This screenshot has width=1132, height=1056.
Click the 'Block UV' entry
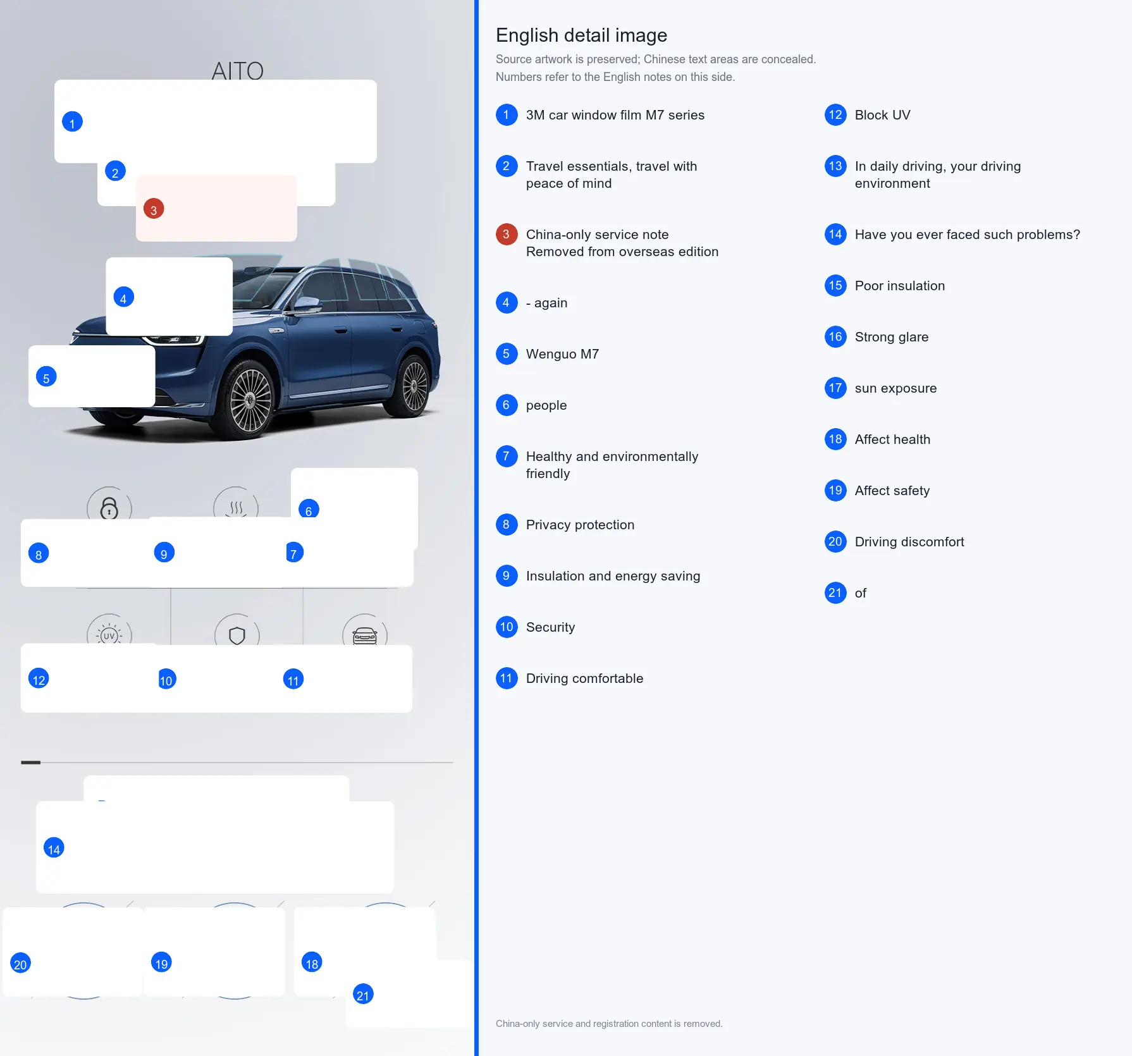882,115
